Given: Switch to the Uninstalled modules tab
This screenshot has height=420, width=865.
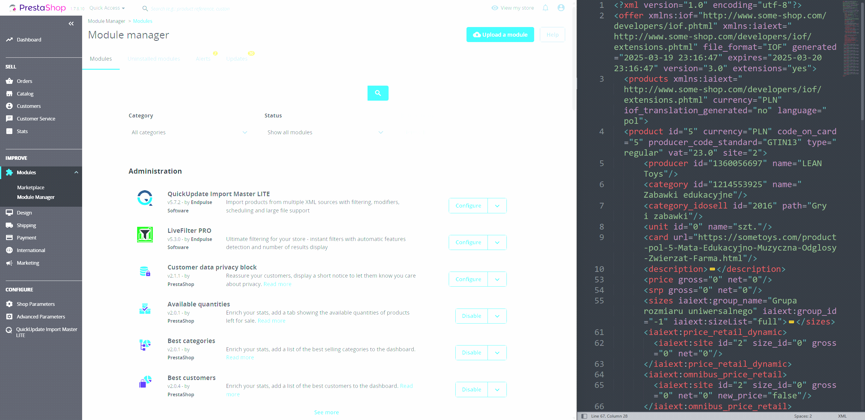Looking at the screenshot, I should 154,58.
